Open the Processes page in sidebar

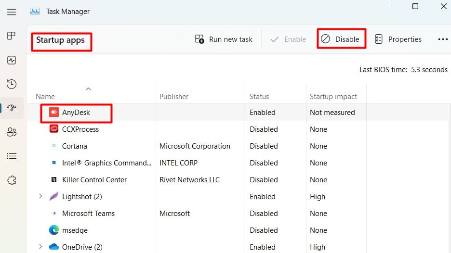pyautogui.click(x=11, y=36)
